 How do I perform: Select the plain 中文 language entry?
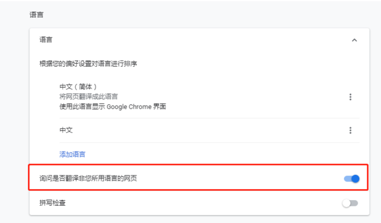pyautogui.click(x=66, y=130)
